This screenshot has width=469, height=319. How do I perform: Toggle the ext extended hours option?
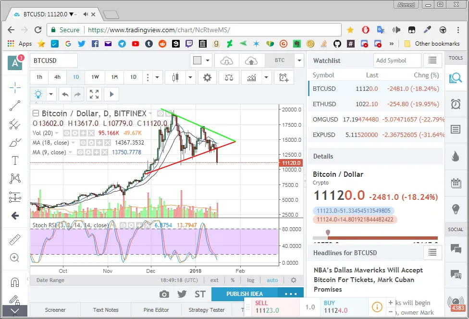(x=214, y=281)
